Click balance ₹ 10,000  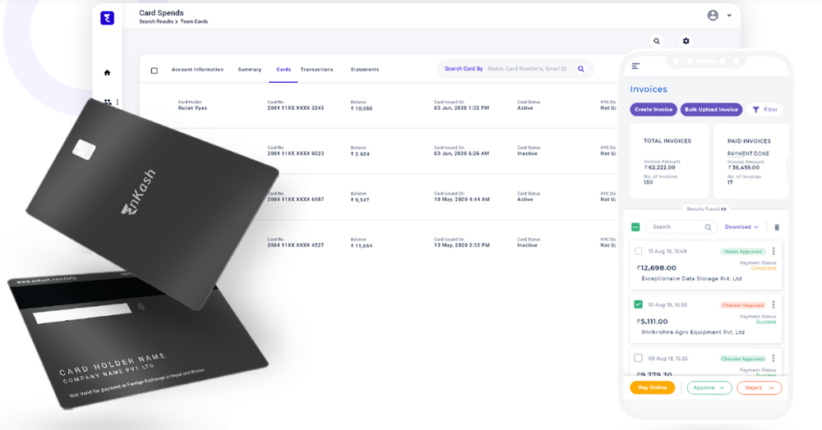362,108
